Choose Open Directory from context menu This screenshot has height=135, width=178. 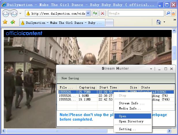133,121
